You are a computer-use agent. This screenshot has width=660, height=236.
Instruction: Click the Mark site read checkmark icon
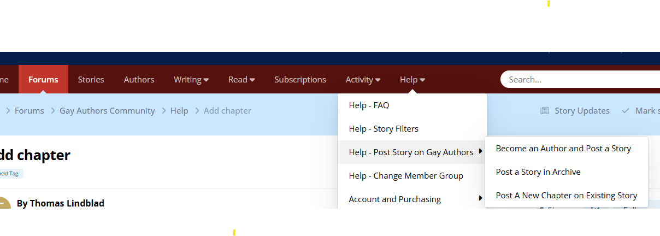(626, 111)
